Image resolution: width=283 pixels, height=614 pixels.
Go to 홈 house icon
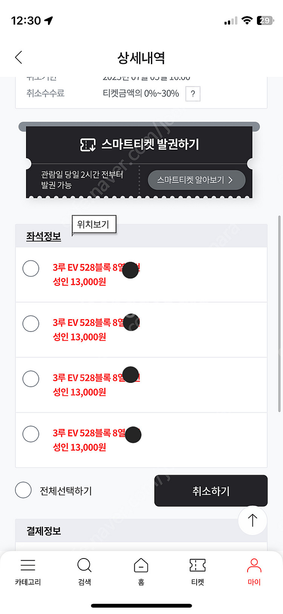click(x=141, y=565)
